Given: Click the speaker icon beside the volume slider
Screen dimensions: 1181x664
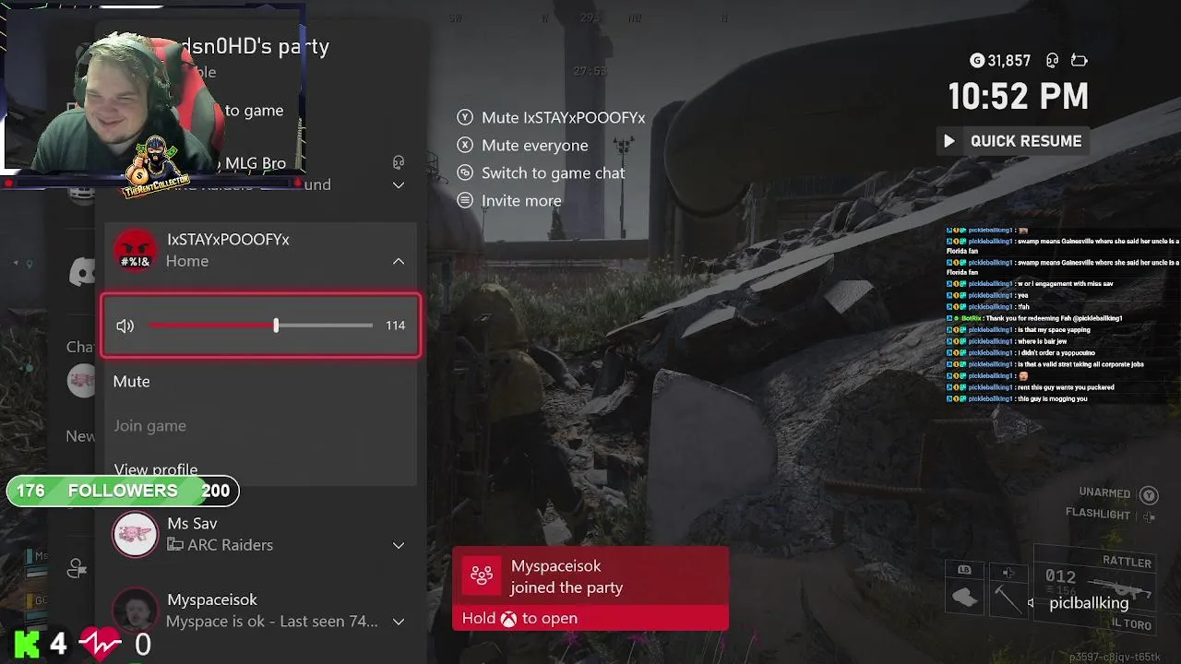Looking at the screenshot, I should coord(125,326).
